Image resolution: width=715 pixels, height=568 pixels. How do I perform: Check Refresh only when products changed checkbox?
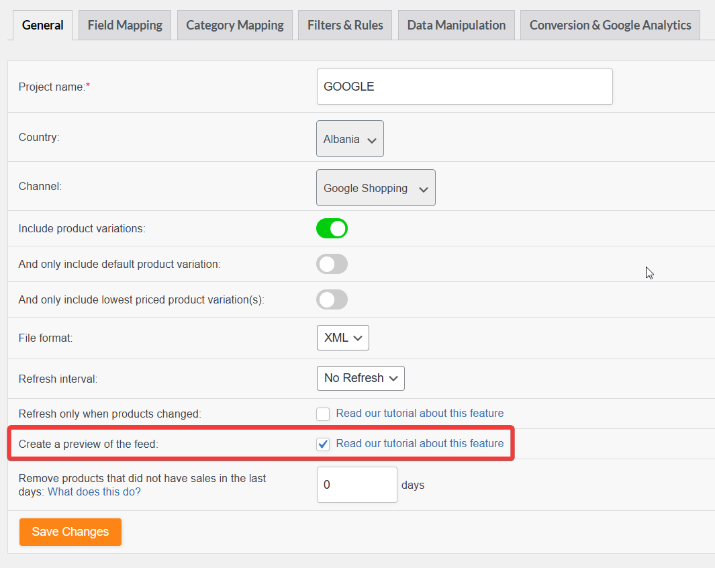(323, 414)
